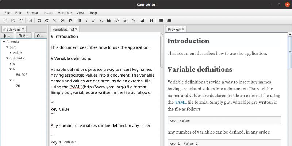Click the tree icon create-definition button
The height and width of the screenshot is (146, 292).
click(x=7, y=36)
